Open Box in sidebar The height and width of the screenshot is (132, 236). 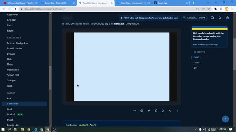pyautogui.click(x=9, y=99)
